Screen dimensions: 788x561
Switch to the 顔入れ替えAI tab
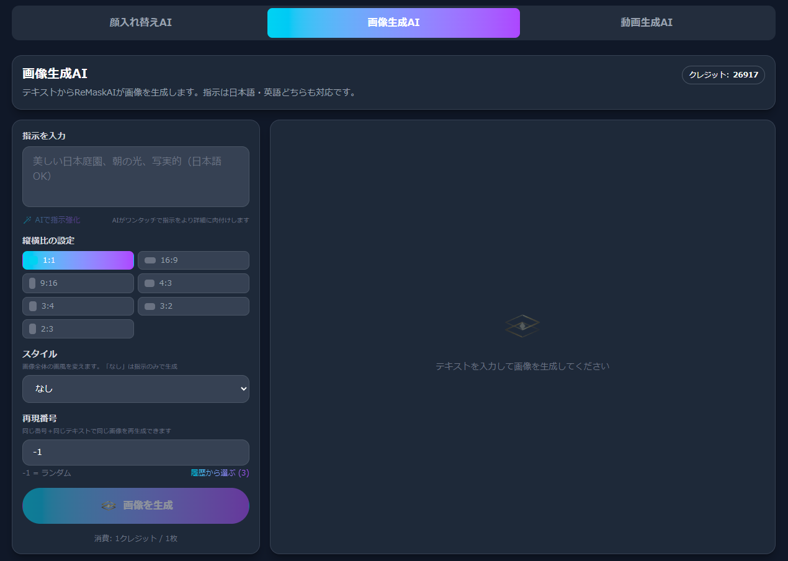140,23
